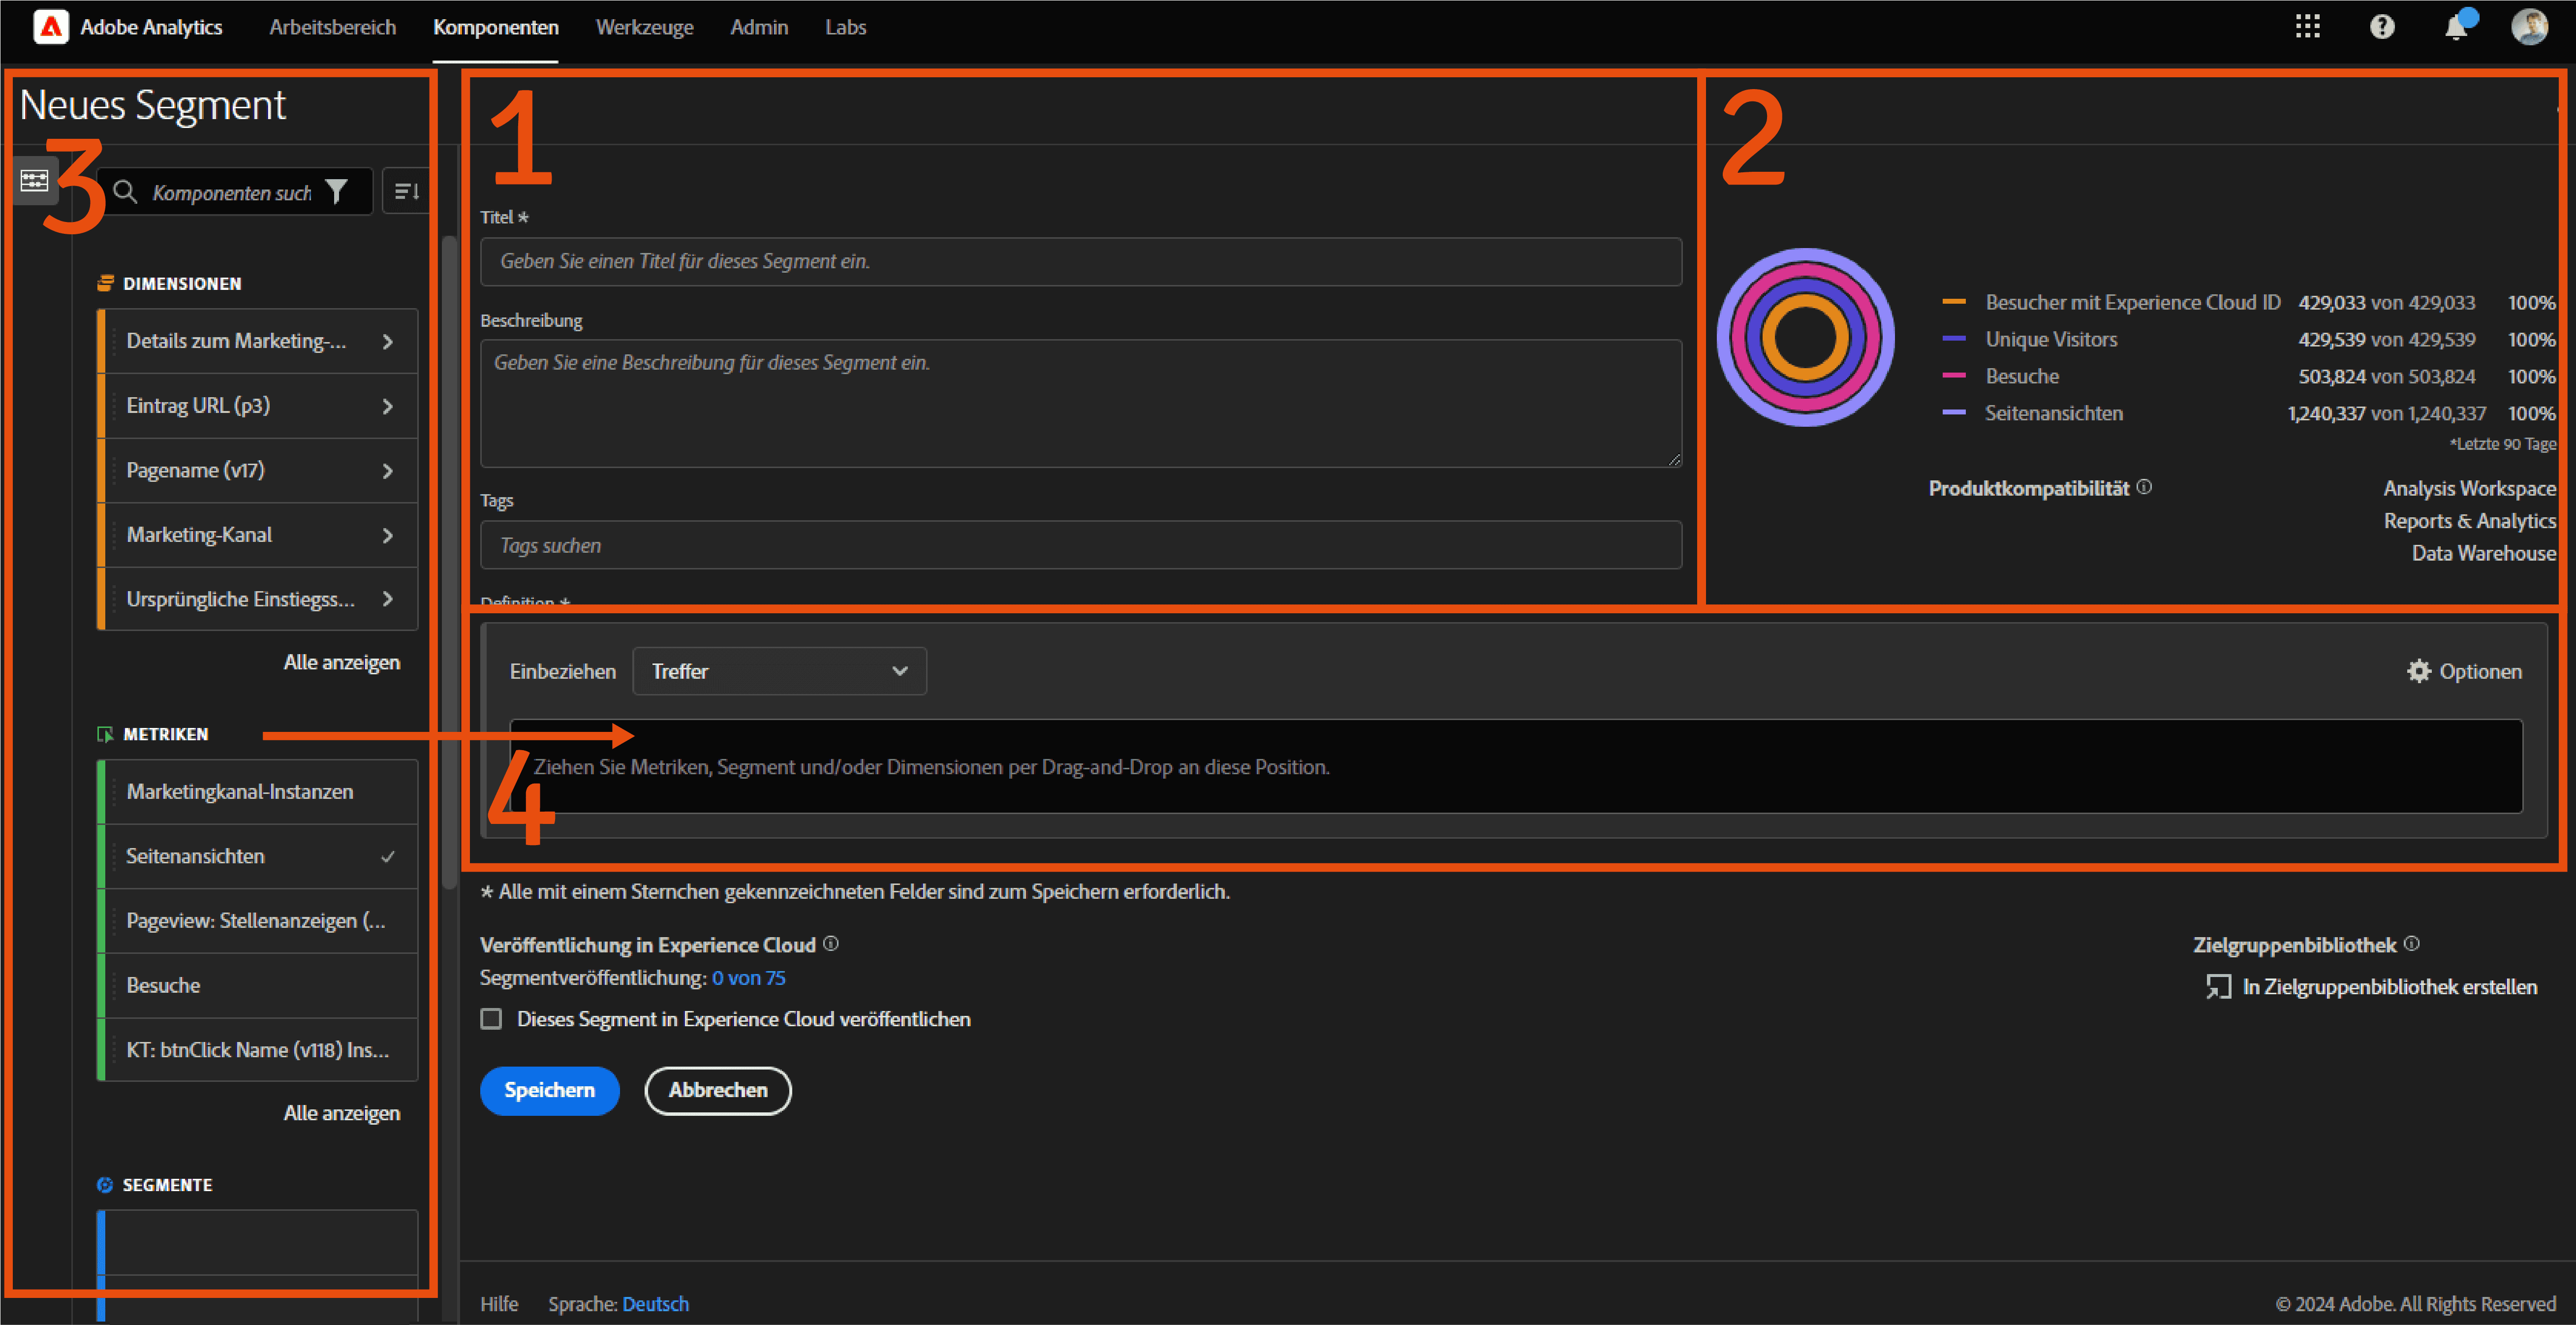Image resolution: width=2576 pixels, height=1325 pixels.
Task: Open the notifications bell icon
Action: click(2456, 27)
